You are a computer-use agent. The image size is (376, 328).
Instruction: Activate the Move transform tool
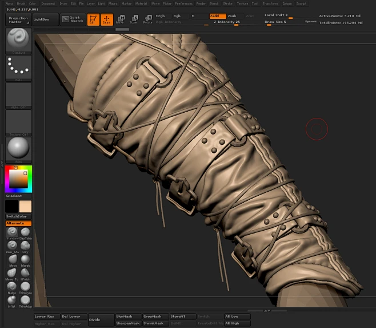tap(120, 19)
